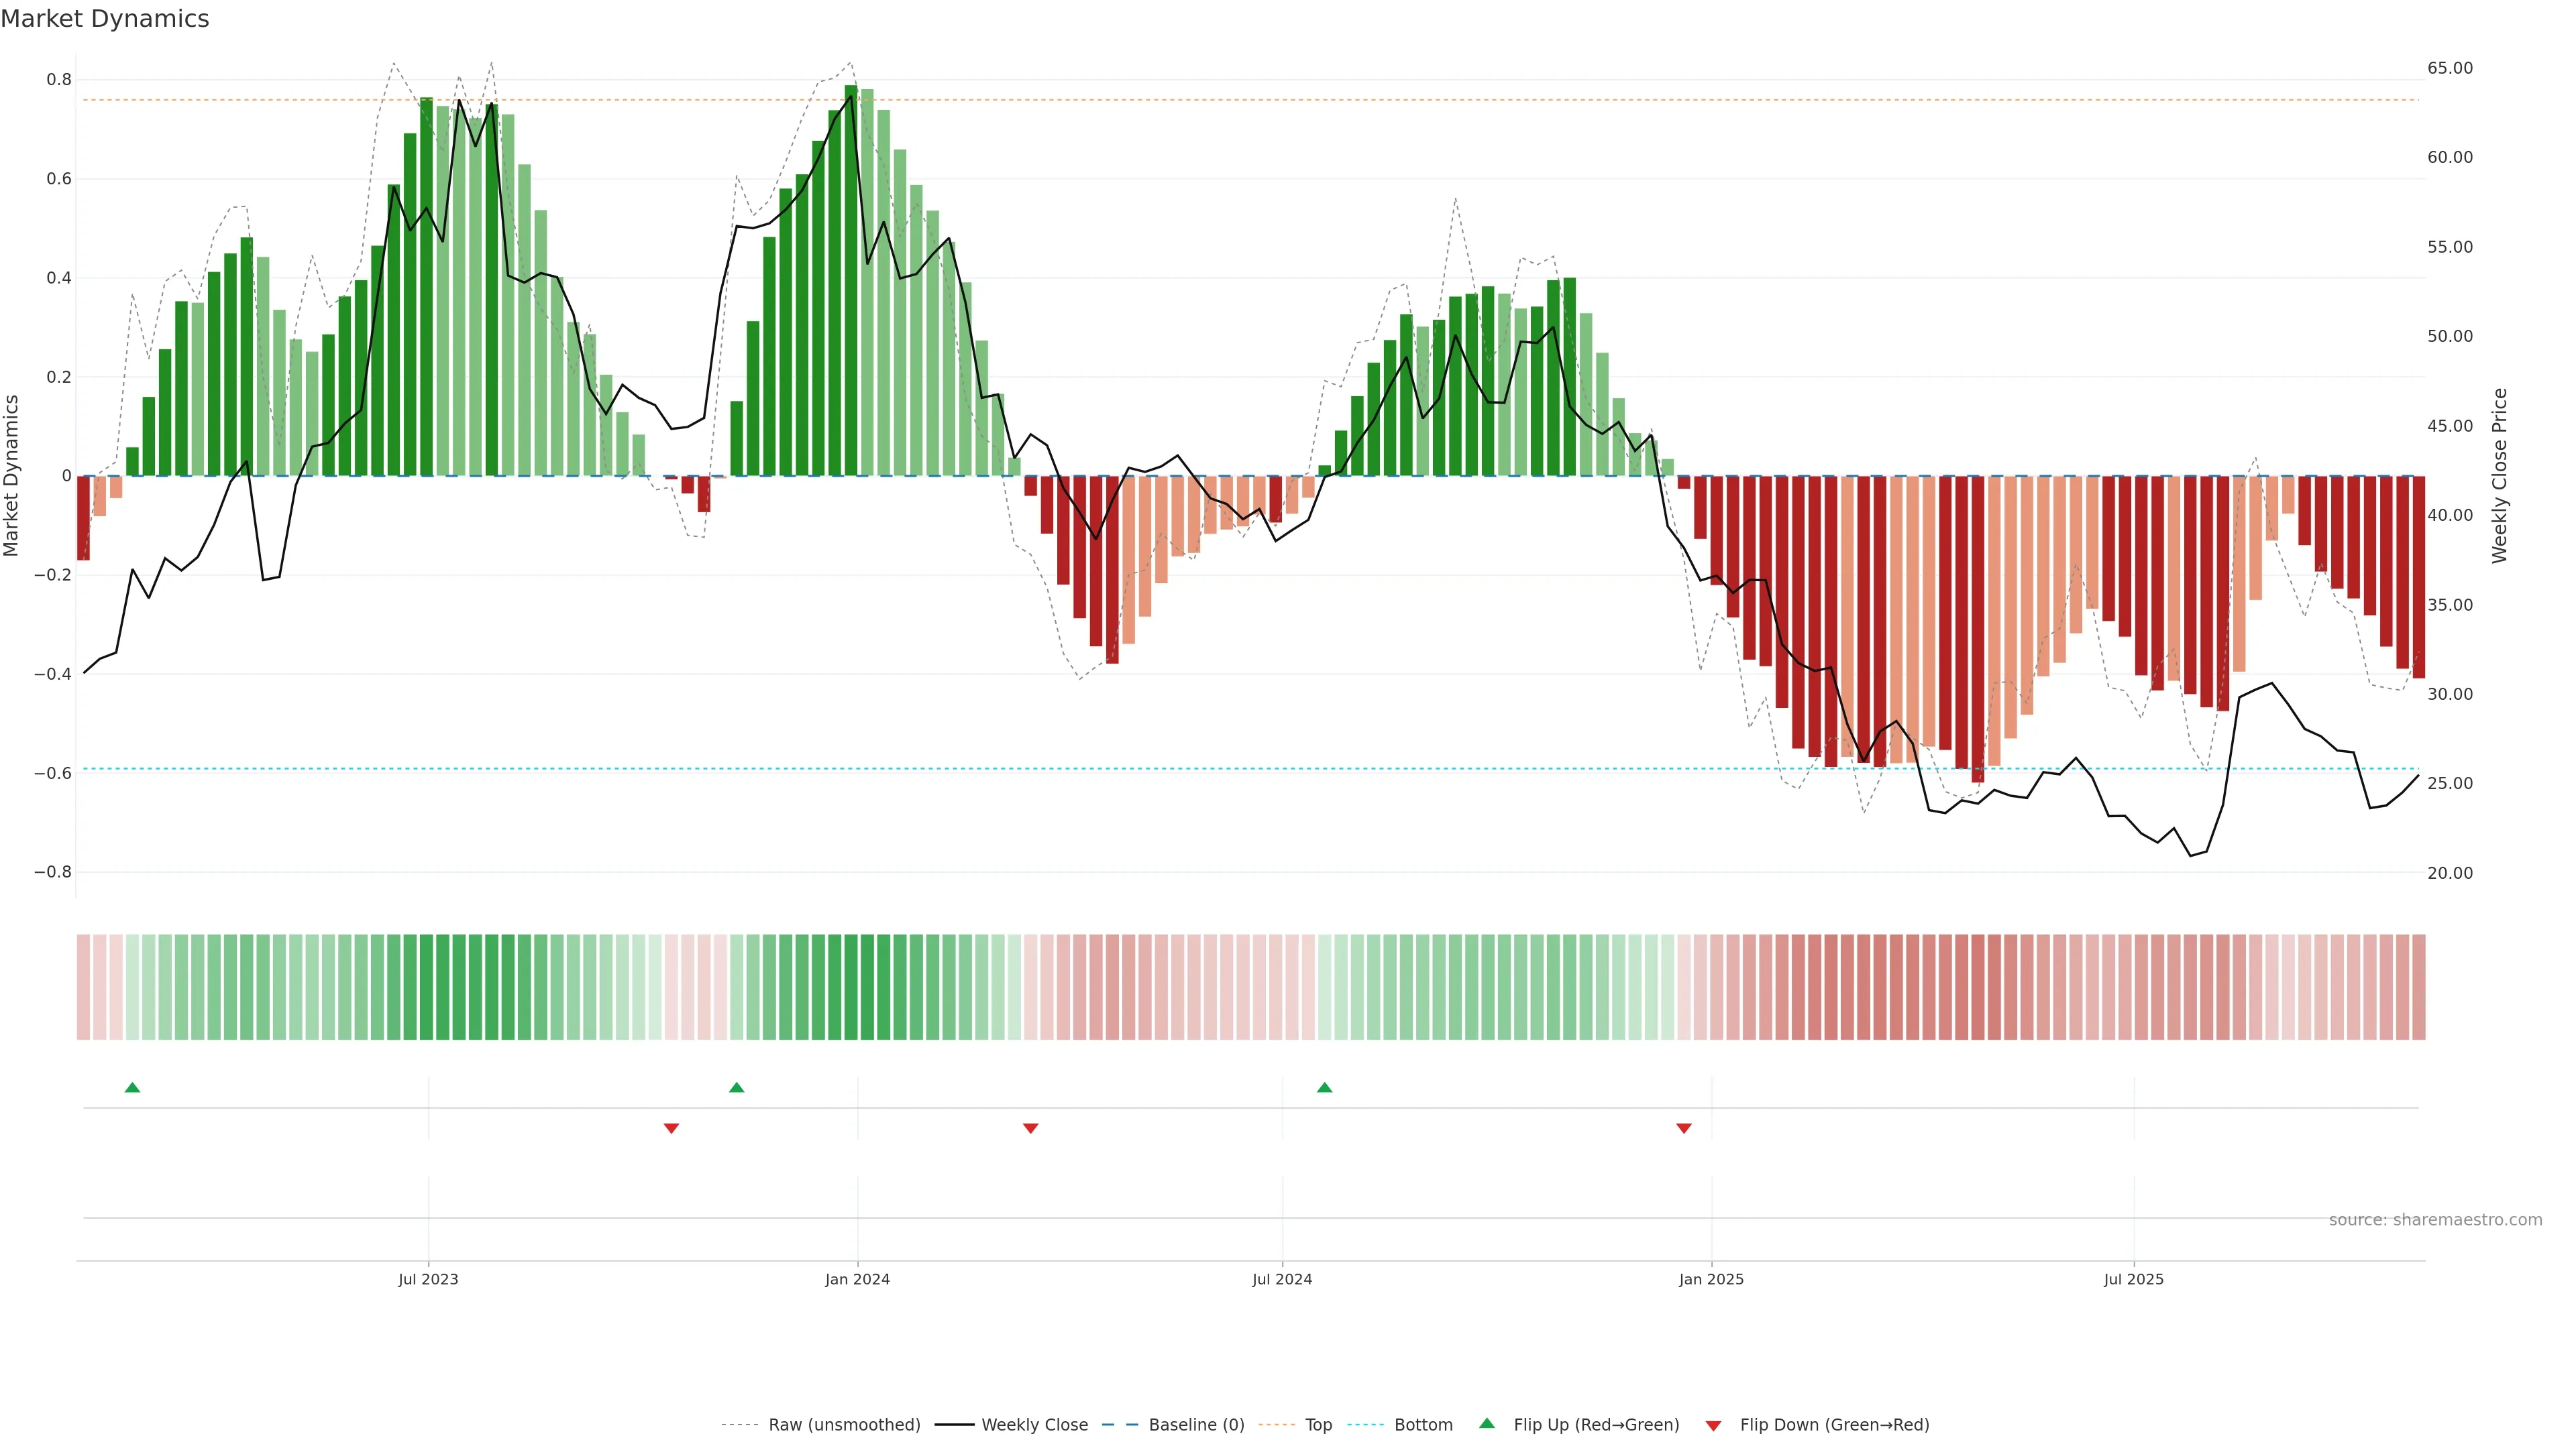Click the first green flip-up triangle marker
The image size is (2576, 1448).
(x=132, y=1087)
